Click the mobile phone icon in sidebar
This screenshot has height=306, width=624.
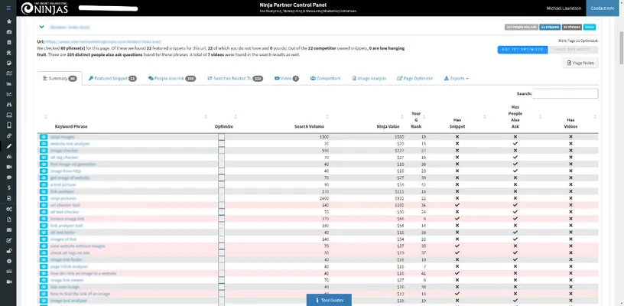click(8, 125)
